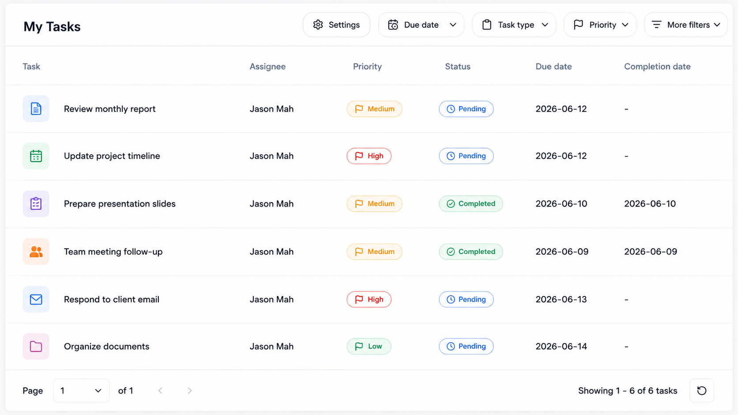Open the page number selector
The image size is (738, 415).
tap(81, 391)
